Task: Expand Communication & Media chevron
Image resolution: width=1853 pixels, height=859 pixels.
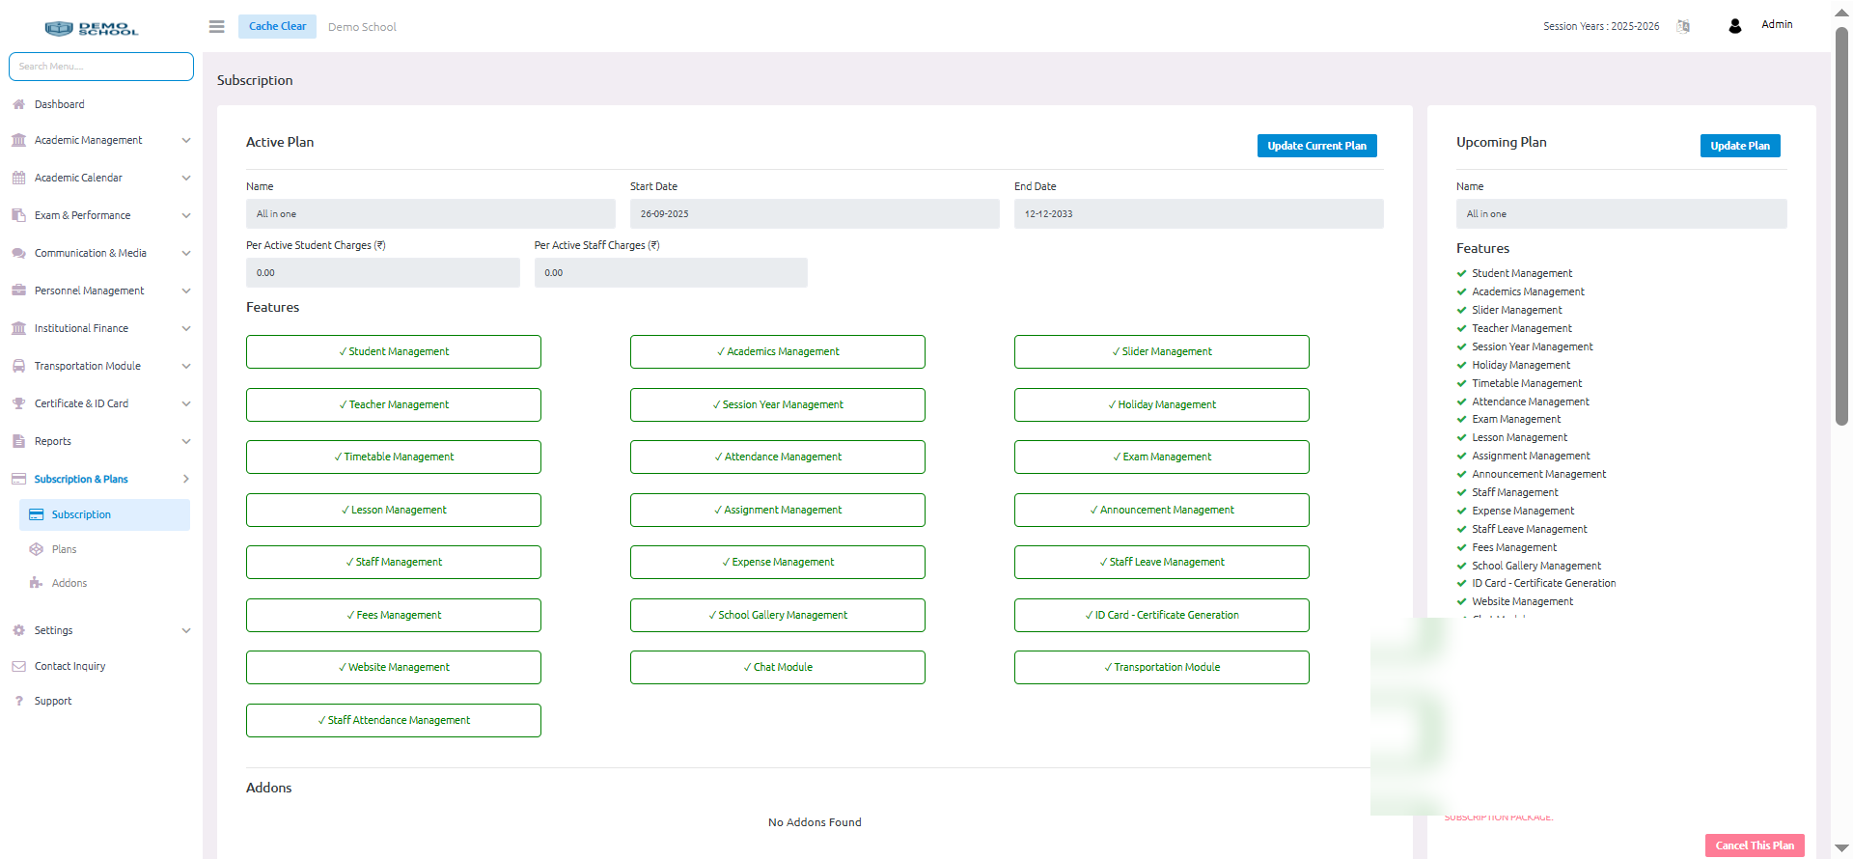Action: (x=186, y=253)
